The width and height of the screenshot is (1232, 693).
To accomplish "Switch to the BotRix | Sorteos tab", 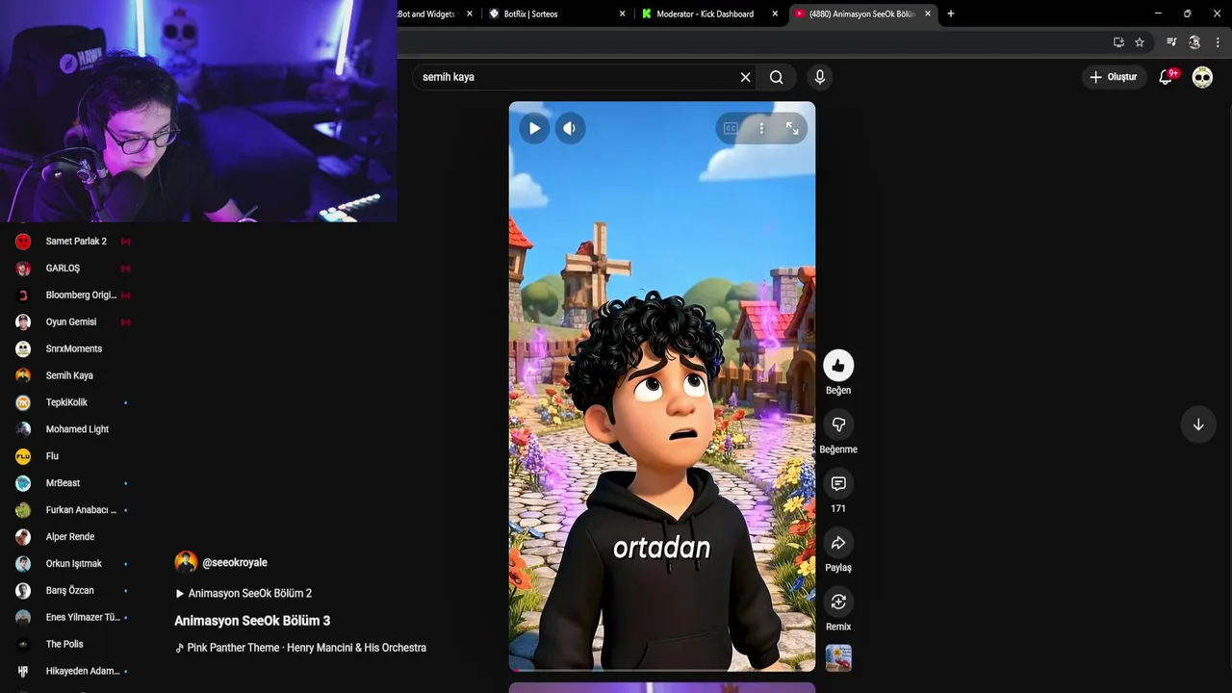I will pyautogui.click(x=556, y=13).
